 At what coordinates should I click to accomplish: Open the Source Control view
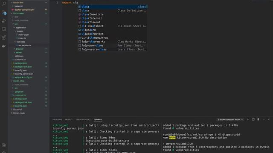(4, 12)
